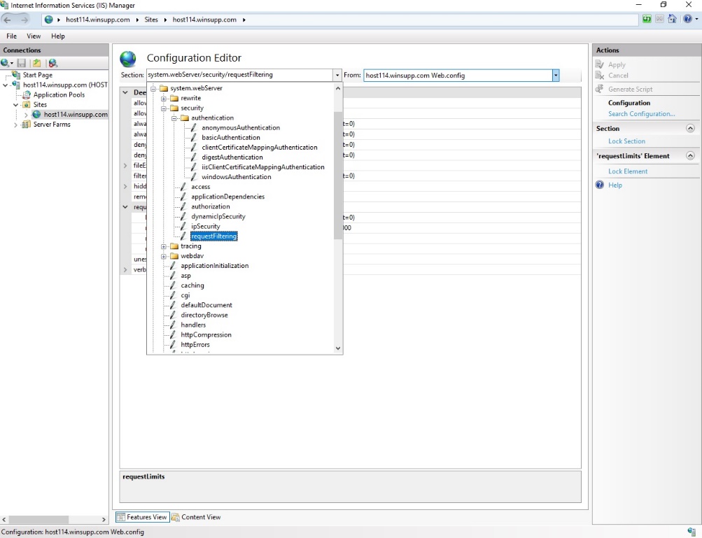
Task: Select defaultDocument section in tree
Action: click(x=206, y=305)
